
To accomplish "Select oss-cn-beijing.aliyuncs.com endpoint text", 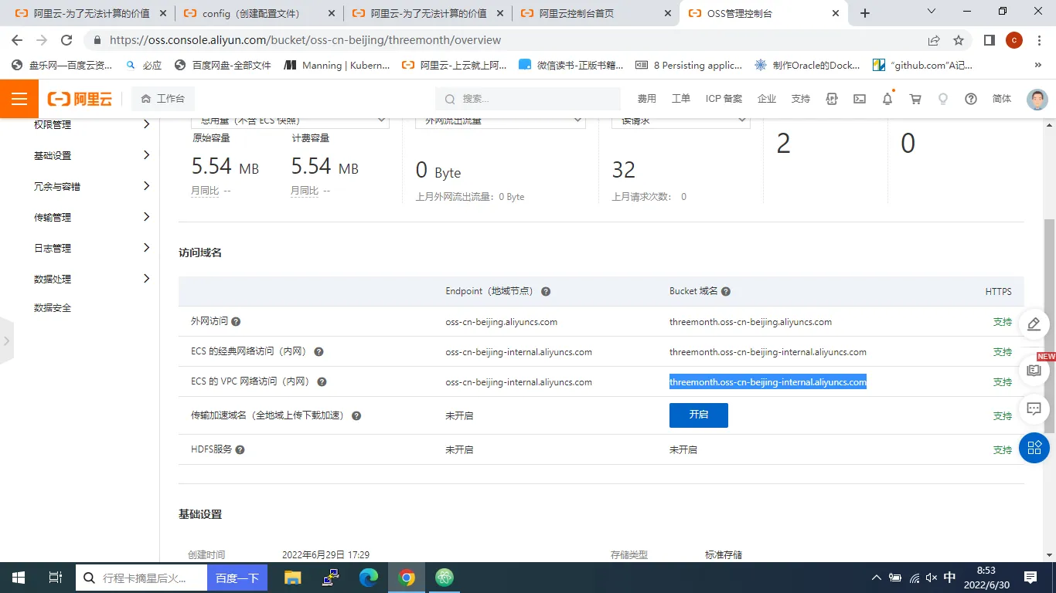I will click(502, 322).
